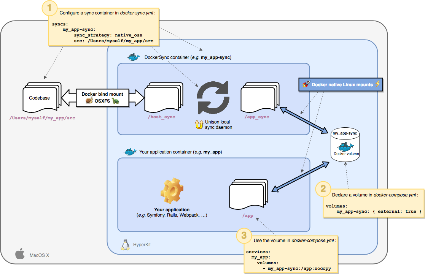Click the rocket icon in native Linux mounts

pyautogui.click(x=306, y=84)
